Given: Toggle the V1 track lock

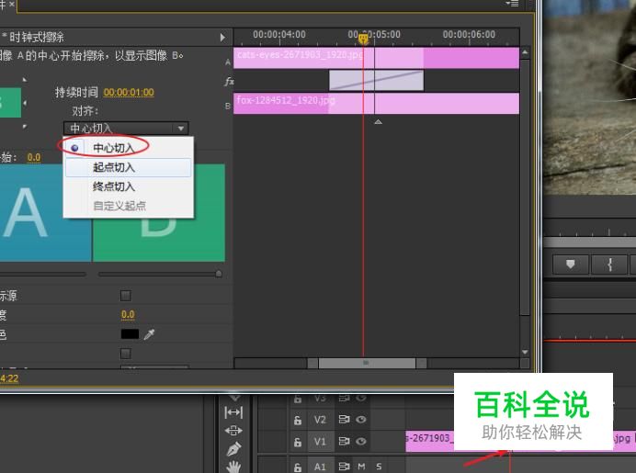Looking at the screenshot, I should pyautogui.click(x=298, y=442).
